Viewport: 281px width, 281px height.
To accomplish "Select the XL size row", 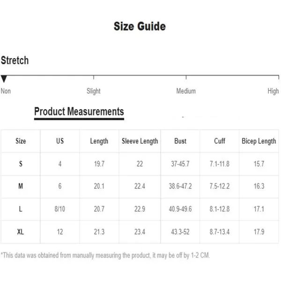I will pyautogui.click(x=21, y=232).
